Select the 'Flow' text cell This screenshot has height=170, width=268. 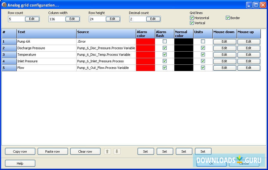pyautogui.click(x=46, y=68)
